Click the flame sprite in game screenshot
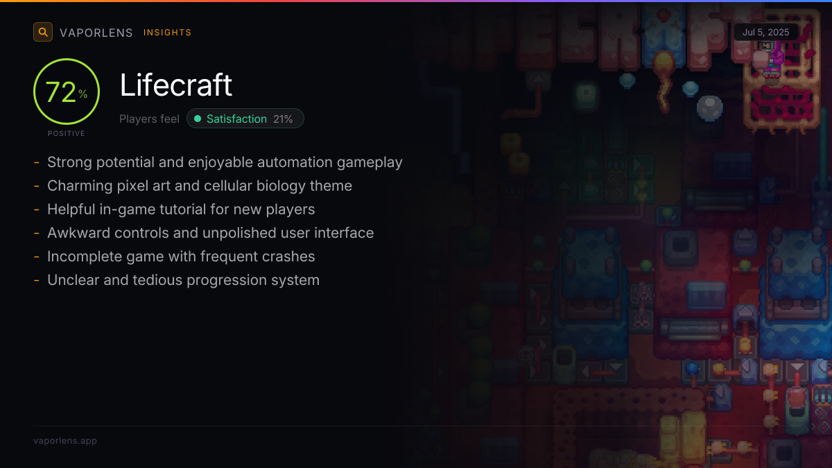The image size is (832, 468). coord(664,78)
